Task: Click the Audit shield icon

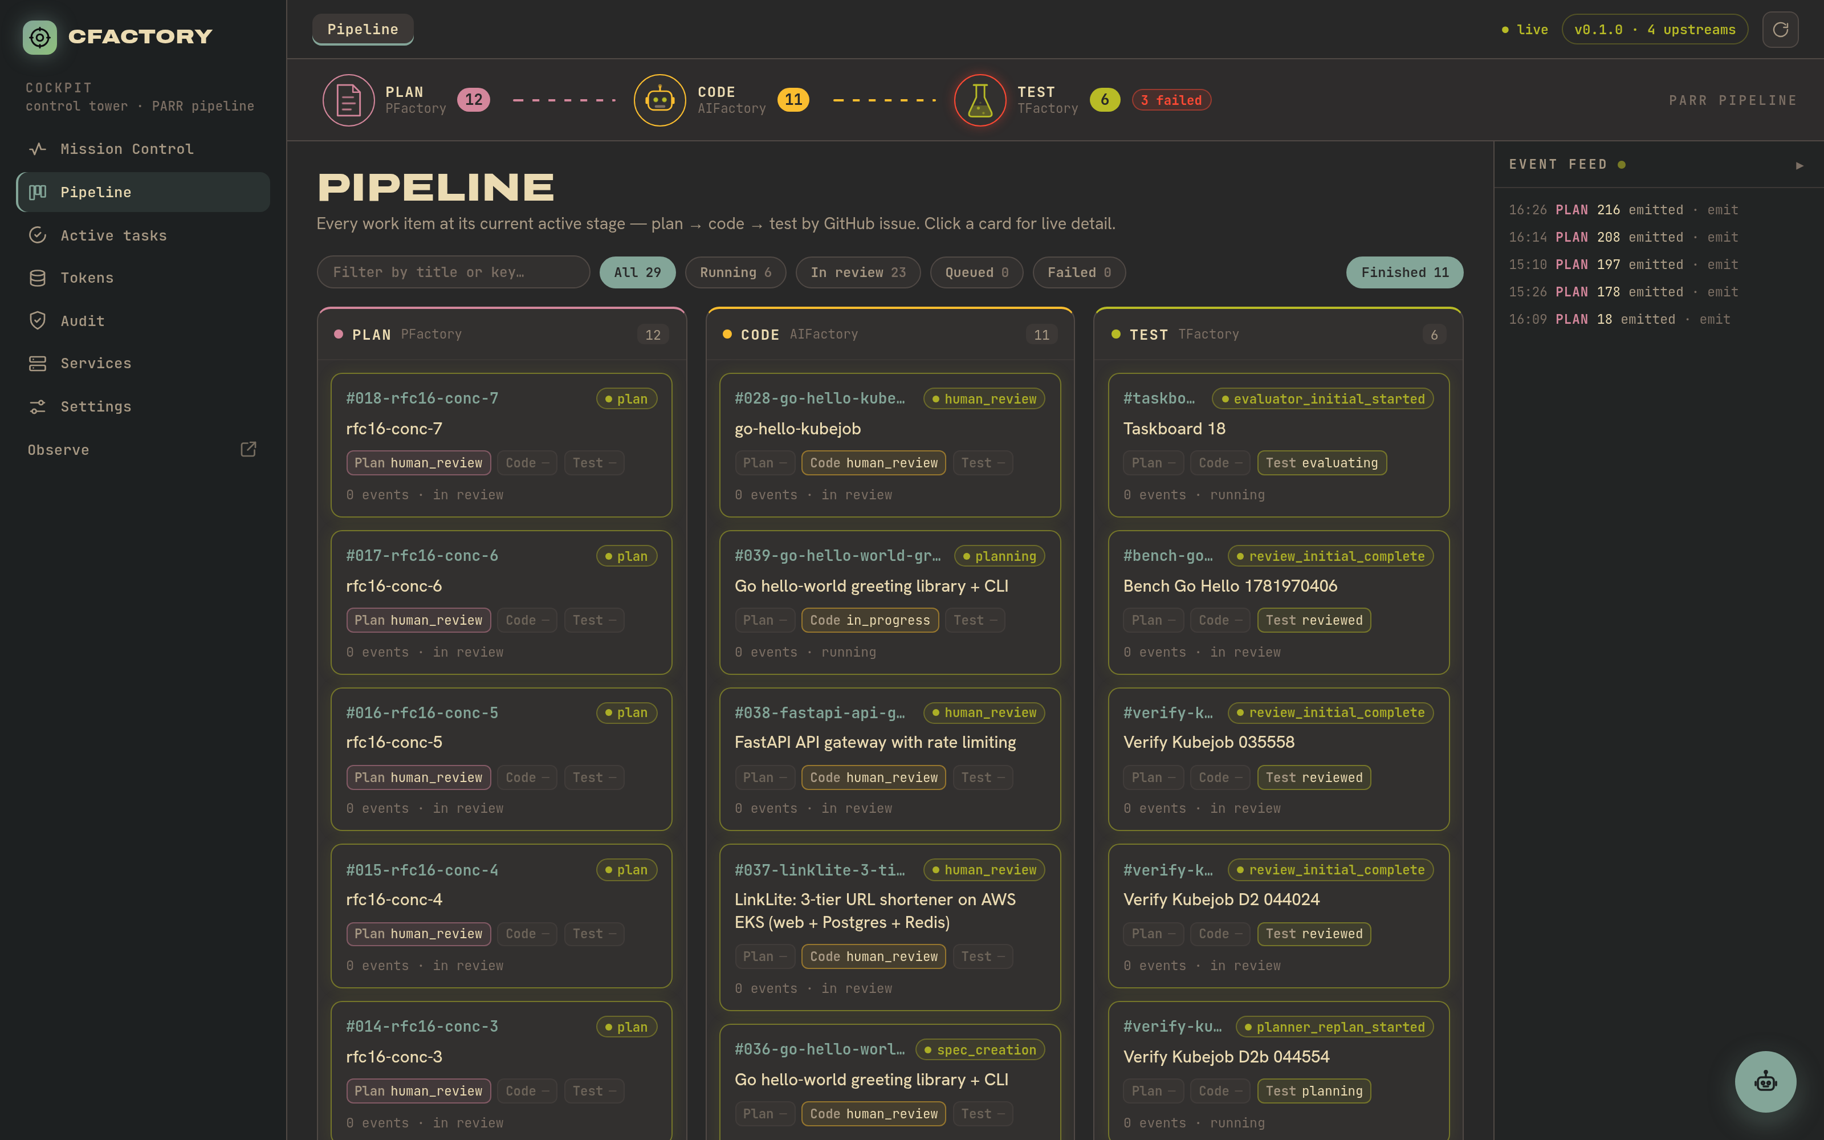Action: click(x=38, y=320)
